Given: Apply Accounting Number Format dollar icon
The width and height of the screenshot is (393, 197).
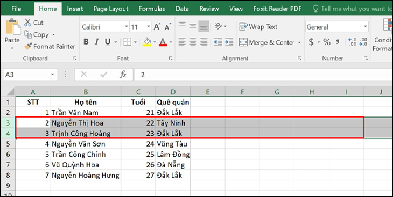Looking at the screenshot, I should click(311, 42).
